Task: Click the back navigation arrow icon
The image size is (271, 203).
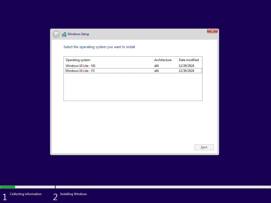Action: (56, 34)
